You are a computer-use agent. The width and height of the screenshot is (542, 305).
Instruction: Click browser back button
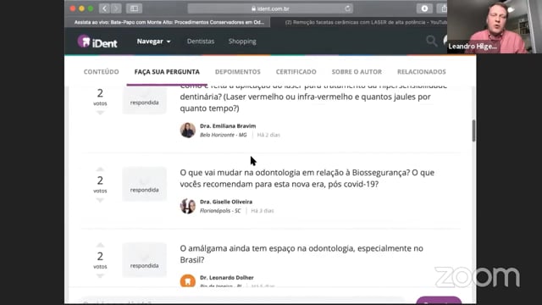coord(104,8)
